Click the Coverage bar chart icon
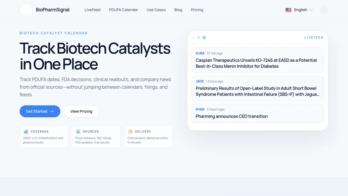The image size is (348, 196). click(26, 131)
